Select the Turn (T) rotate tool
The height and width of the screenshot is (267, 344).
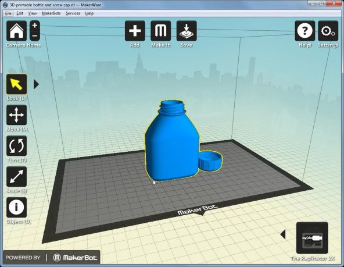pyautogui.click(x=17, y=146)
